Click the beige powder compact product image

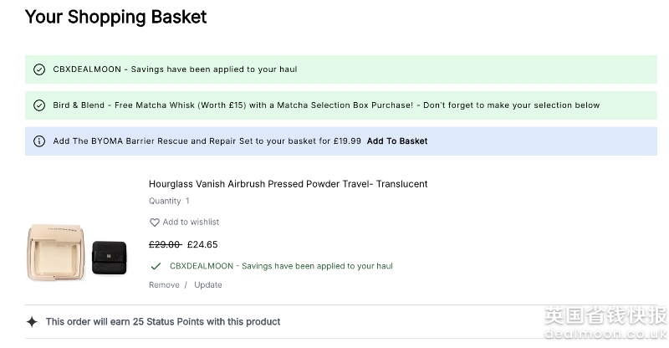(56, 250)
